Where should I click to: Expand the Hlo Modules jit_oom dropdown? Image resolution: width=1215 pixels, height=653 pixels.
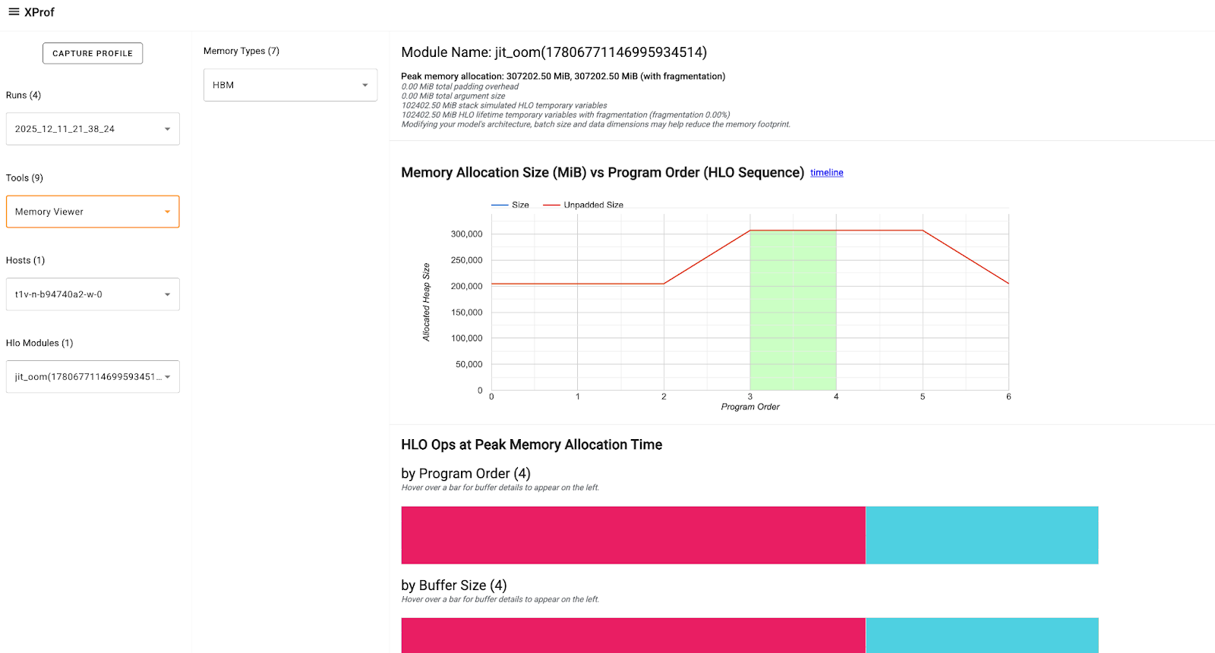tap(93, 377)
